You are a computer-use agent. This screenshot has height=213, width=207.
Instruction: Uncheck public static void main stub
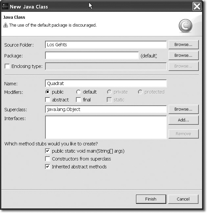(48, 151)
